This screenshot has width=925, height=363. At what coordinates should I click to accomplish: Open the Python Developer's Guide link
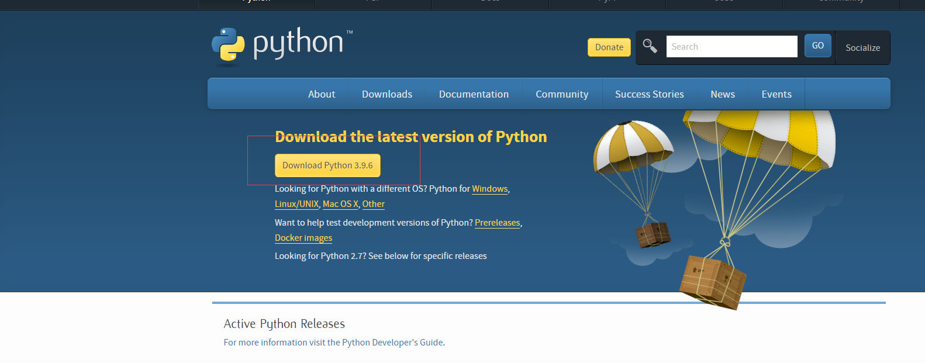[x=392, y=343]
